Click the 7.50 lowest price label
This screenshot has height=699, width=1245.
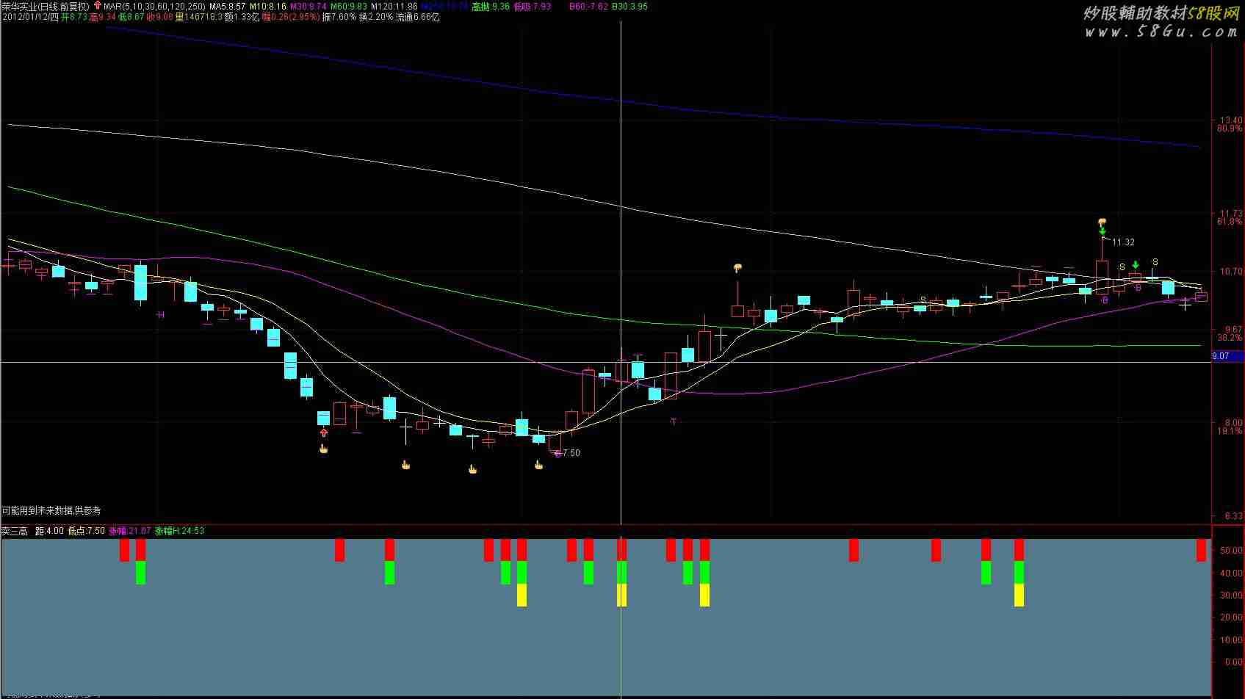571,453
